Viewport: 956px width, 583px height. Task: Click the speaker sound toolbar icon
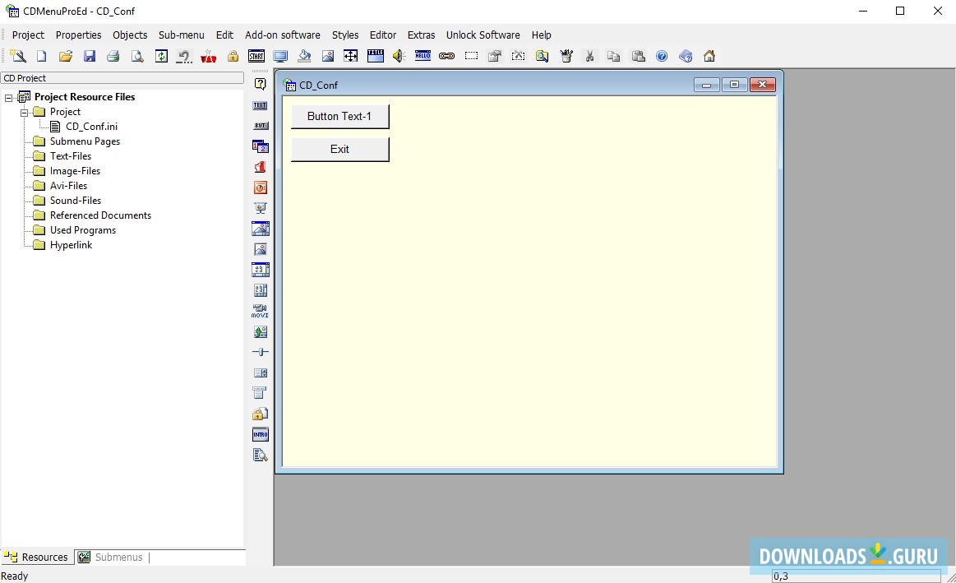[399, 56]
